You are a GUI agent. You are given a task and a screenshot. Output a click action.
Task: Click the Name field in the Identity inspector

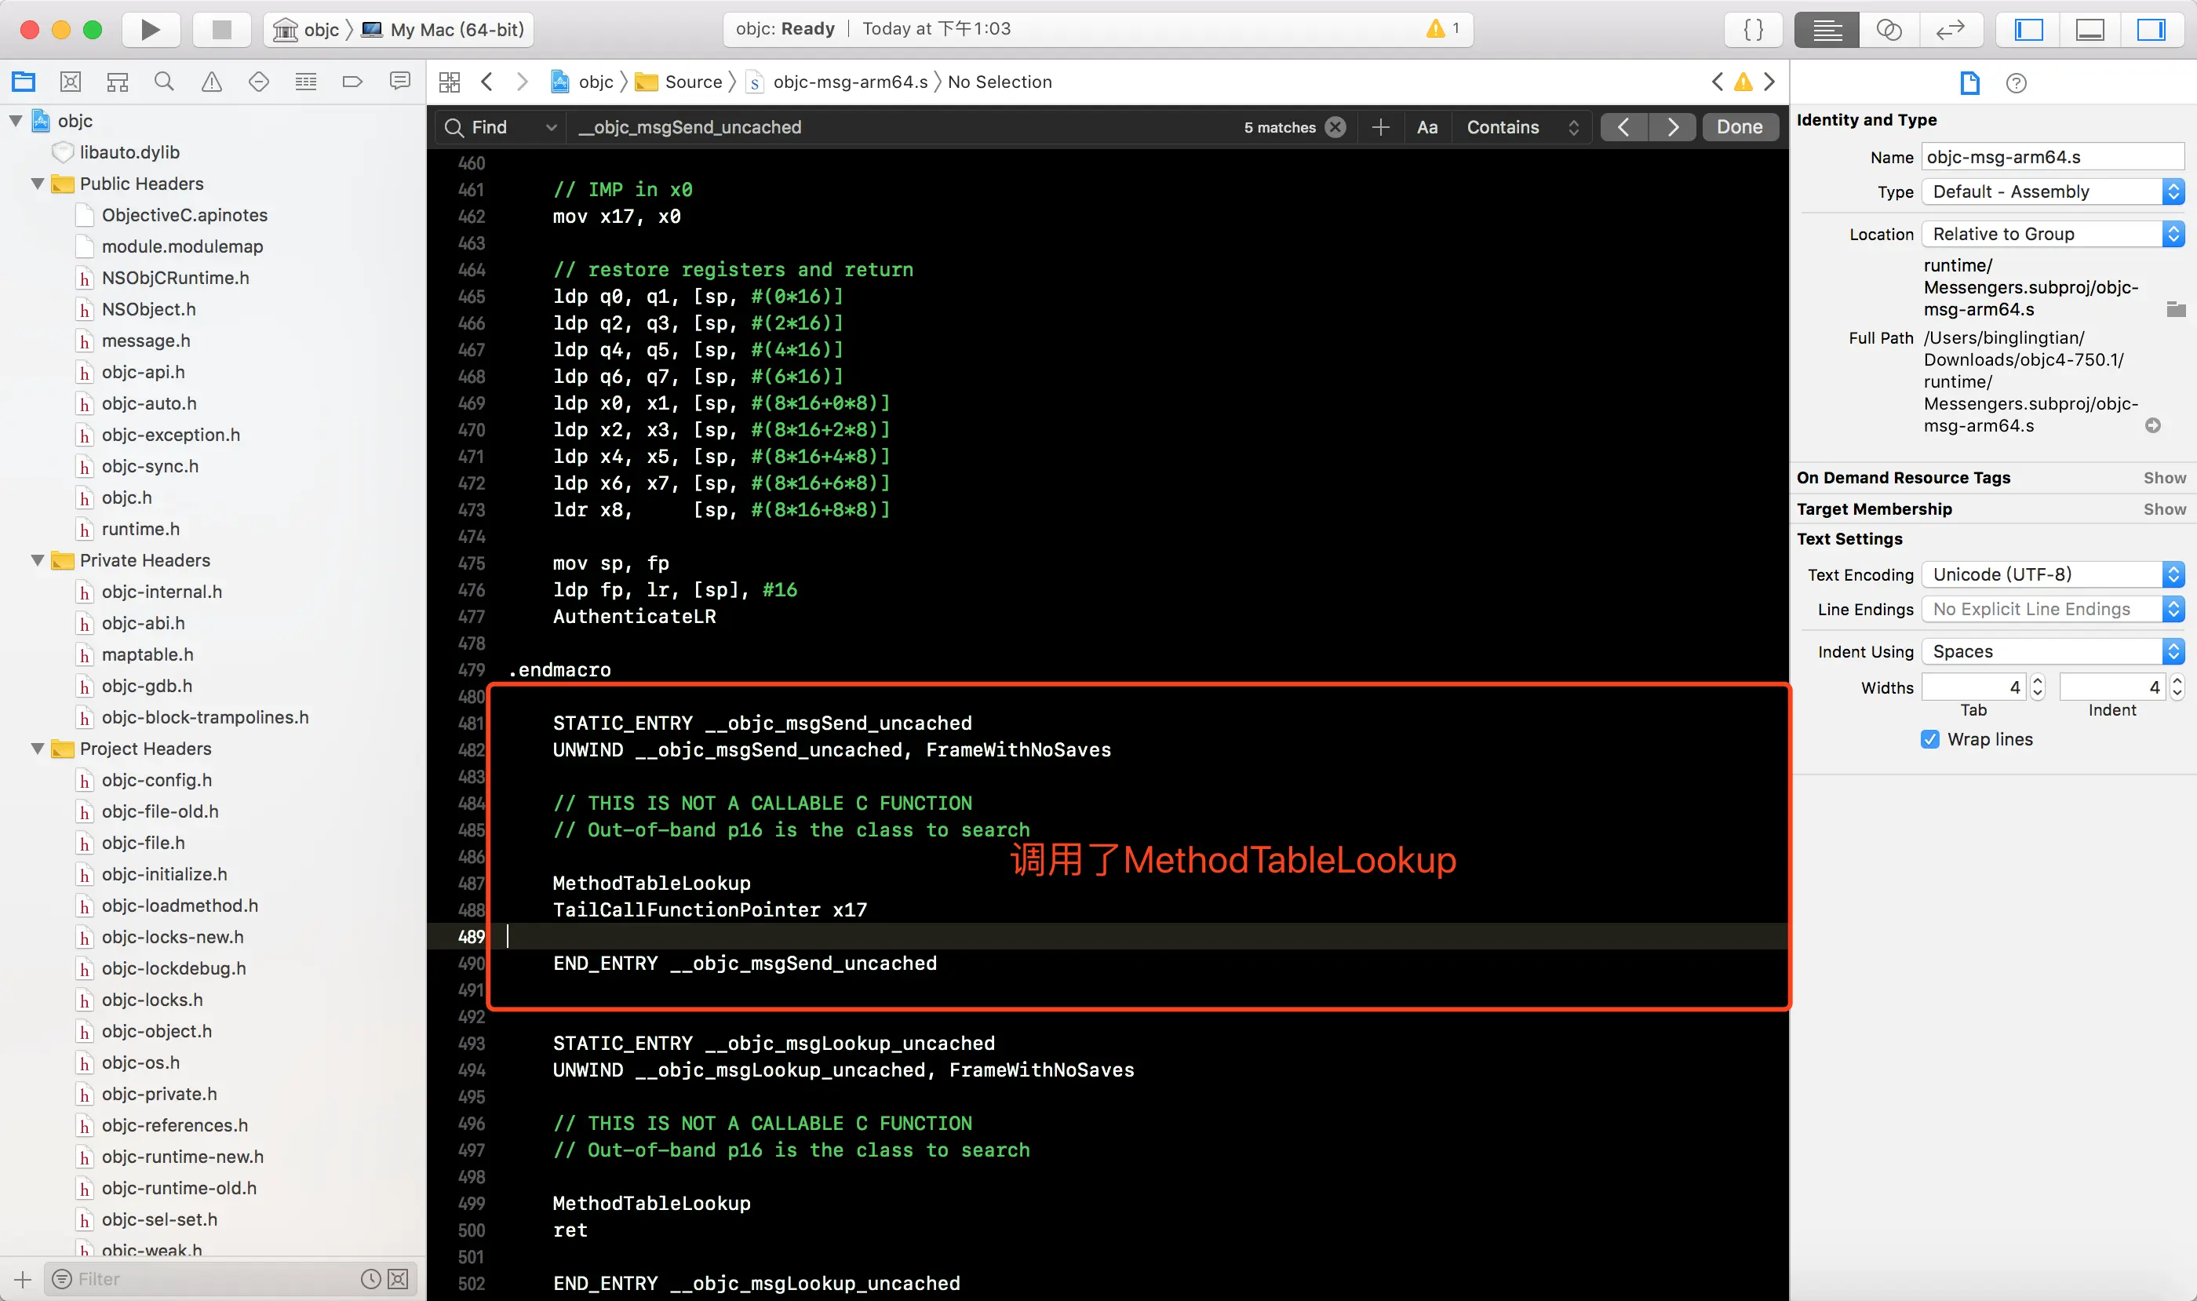[x=2052, y=157]
